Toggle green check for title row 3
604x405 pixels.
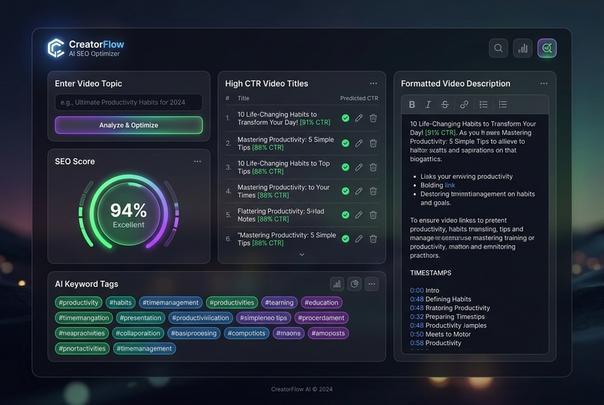pyautogui.click(x=345, y=167)
